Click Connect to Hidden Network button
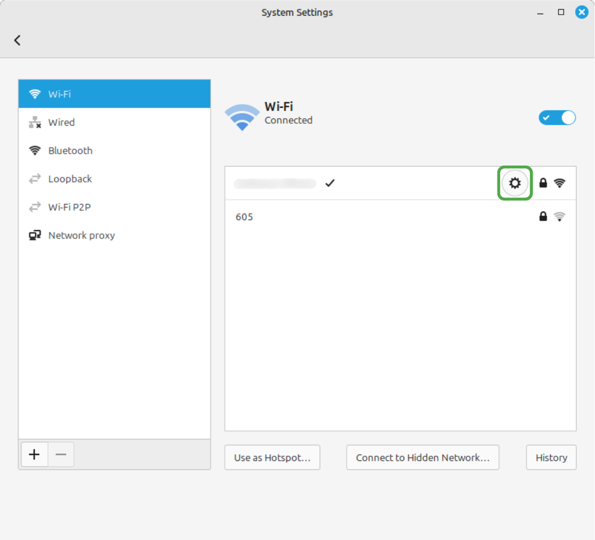The image size is (595, 540). pyautogui.click(x=422, y=457)
